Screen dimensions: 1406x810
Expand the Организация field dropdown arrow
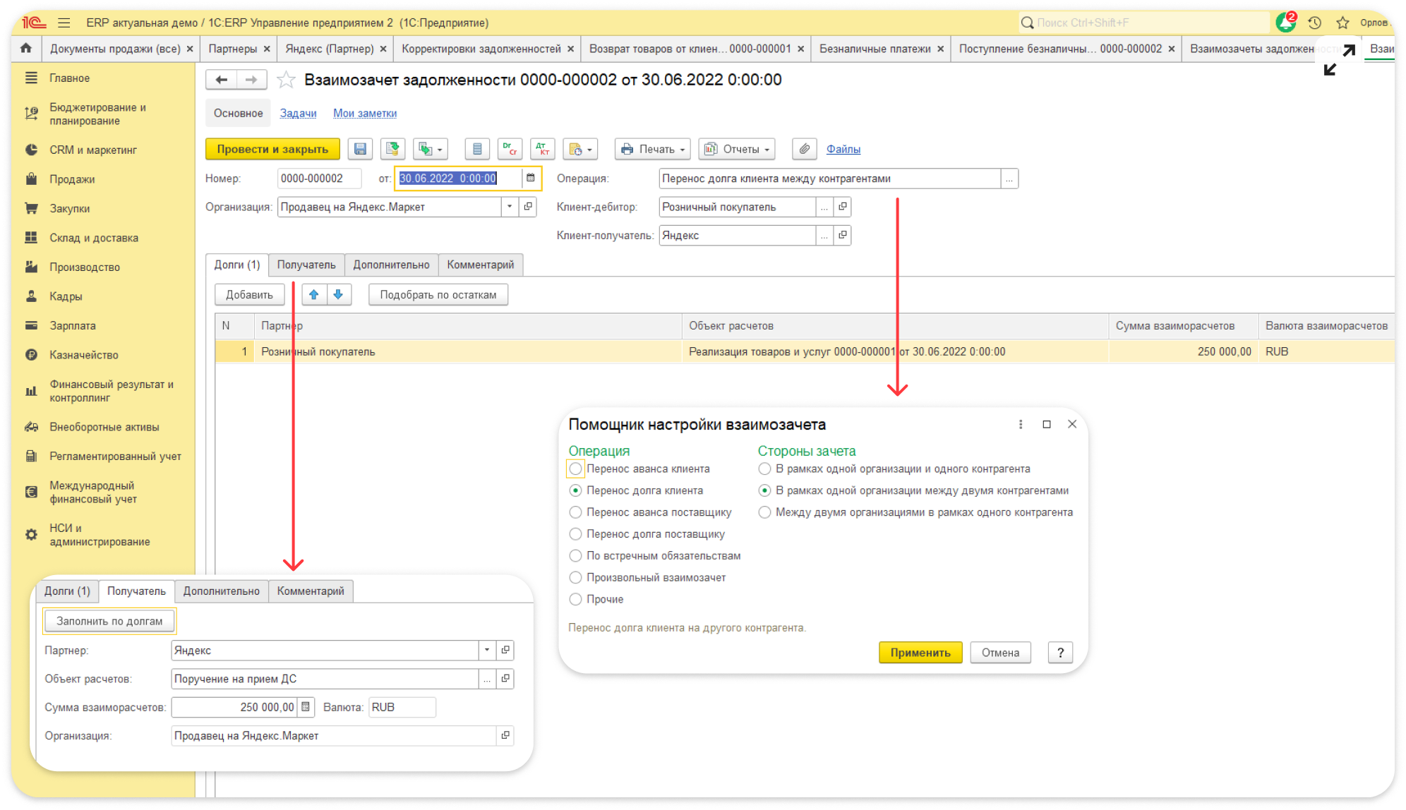click(510, 207)
